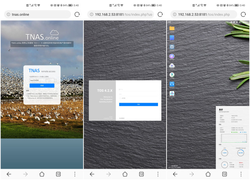Open three-dot browser menu in middle screen
This screenshot has width=250, height=180.
(x=158, y=174)
